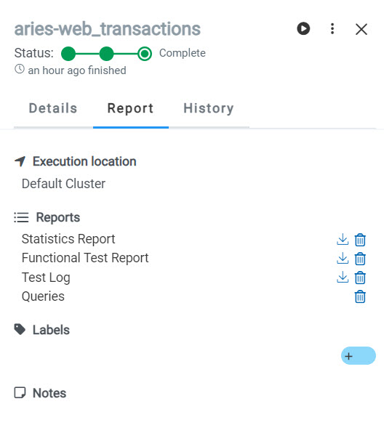The image size is (384, 441).
Task: Delete the Functional Test Report
Action: [360, 259]
